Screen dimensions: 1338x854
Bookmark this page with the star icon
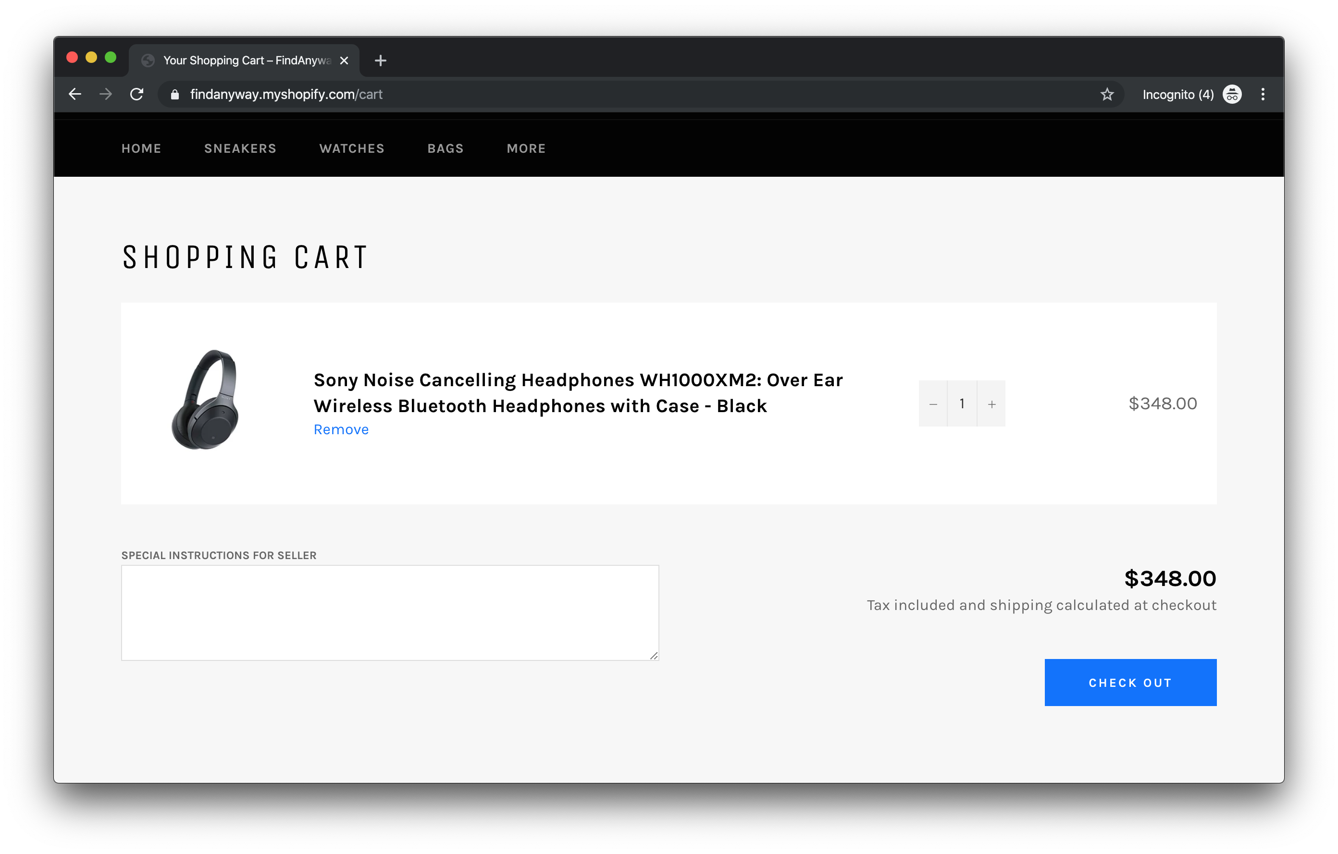(x=1107, y=95)
